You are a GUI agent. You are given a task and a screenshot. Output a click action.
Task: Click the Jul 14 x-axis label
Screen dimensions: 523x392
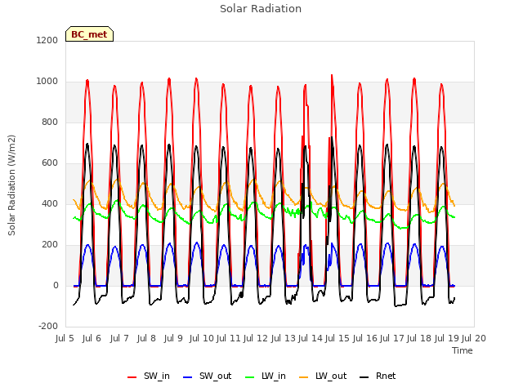[311, 338]
